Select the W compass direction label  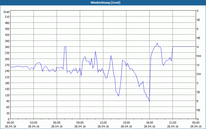(198, 65)
